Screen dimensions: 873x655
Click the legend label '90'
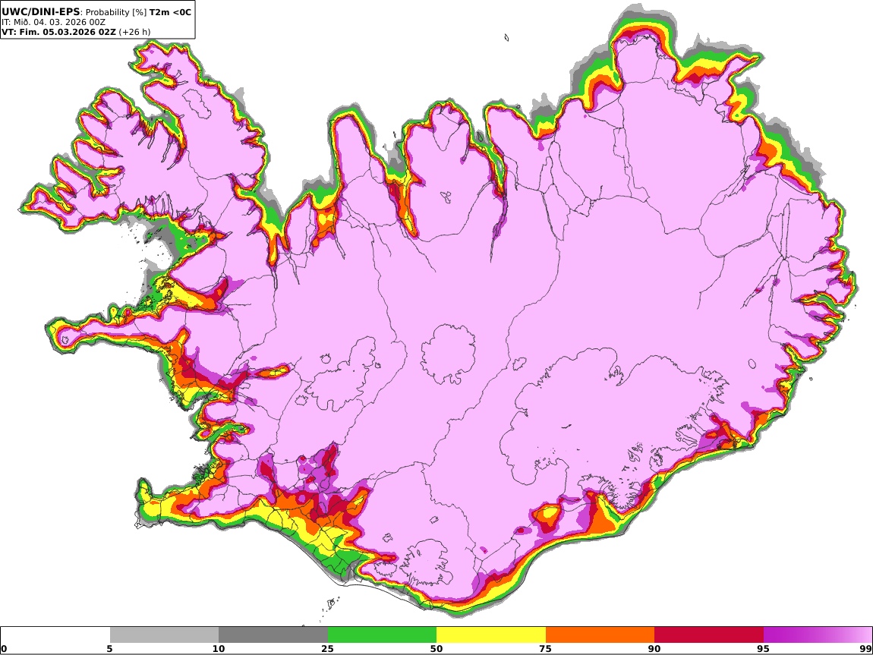[654, 649]
